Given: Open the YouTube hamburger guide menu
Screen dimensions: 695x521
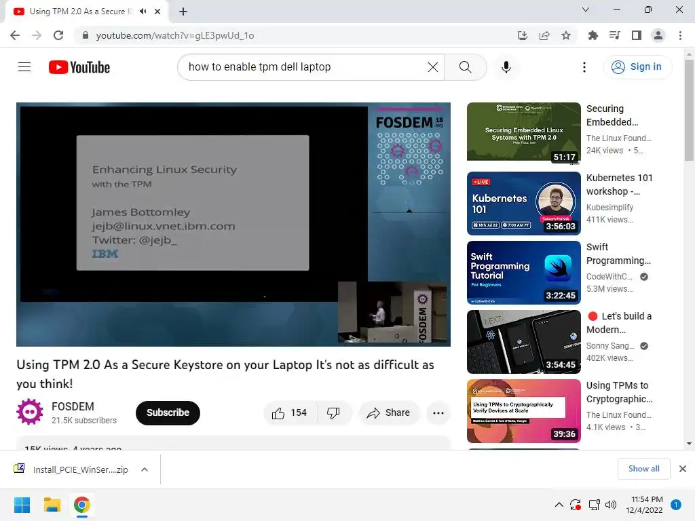Looking at the screenshot, I should (24, 67).
